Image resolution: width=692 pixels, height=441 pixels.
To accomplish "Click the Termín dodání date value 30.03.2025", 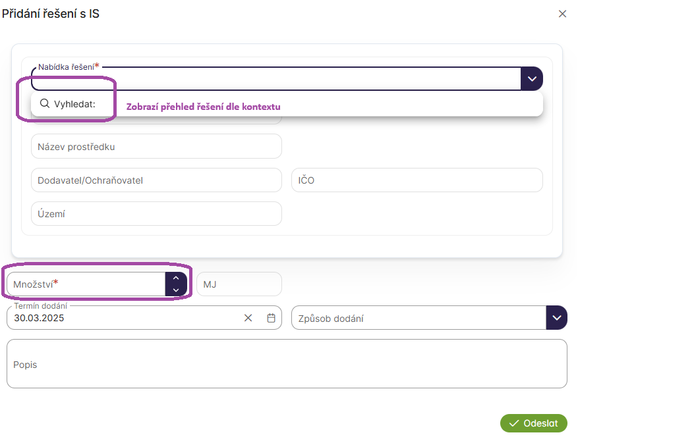I will [x=40, y=318].
